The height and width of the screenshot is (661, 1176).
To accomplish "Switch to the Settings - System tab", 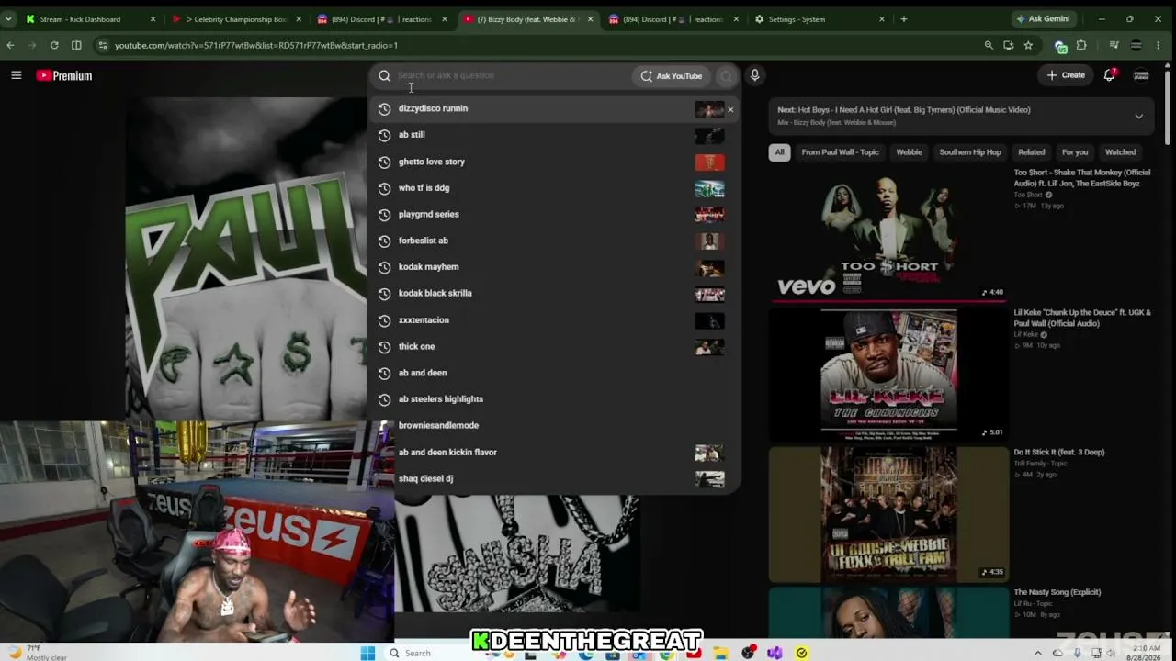I will point(820,19).
